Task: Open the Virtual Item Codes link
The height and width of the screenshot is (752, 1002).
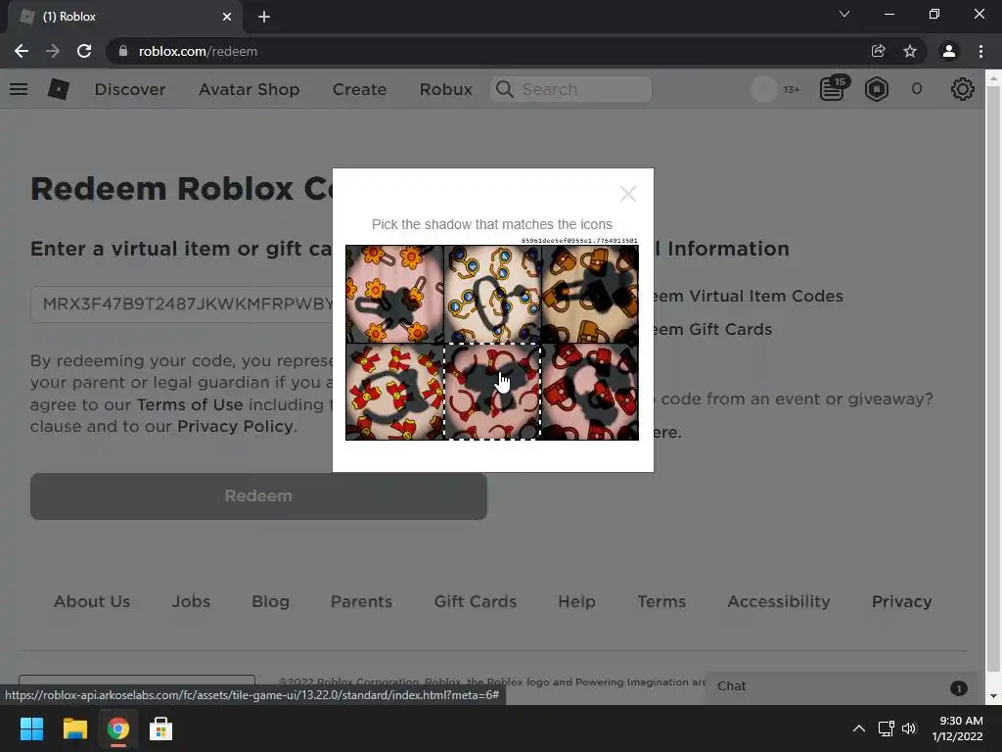Action: click(748, 296)
